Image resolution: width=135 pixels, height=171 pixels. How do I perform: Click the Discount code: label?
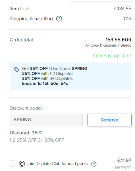[26, 108]
